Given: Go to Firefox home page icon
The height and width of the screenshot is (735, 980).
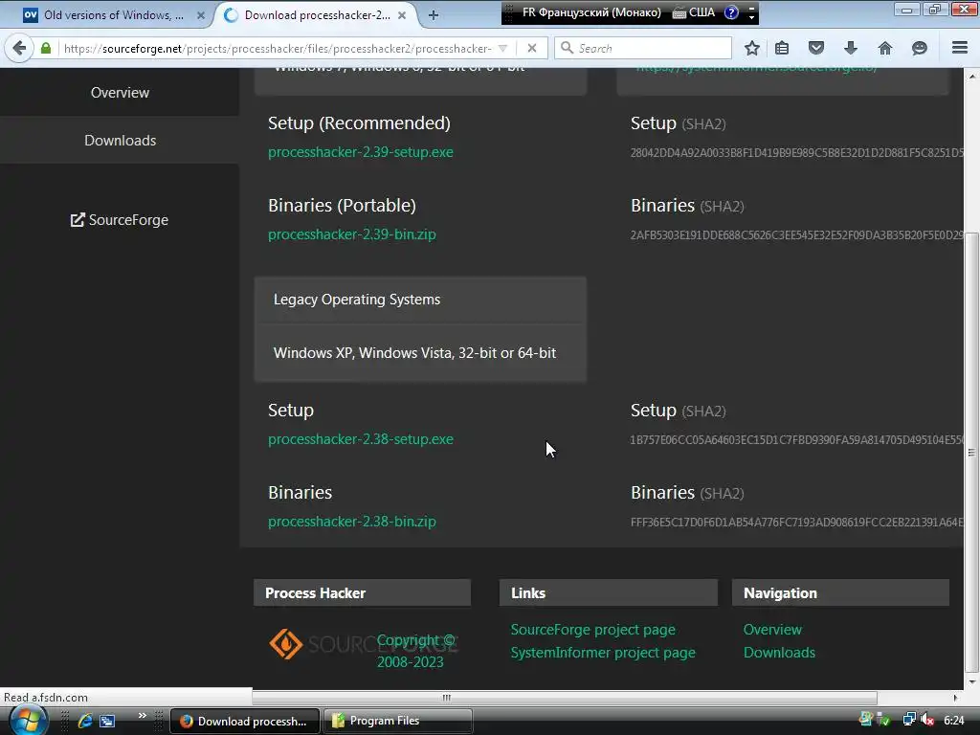Looking at the screenshot, I should point(885,48).
